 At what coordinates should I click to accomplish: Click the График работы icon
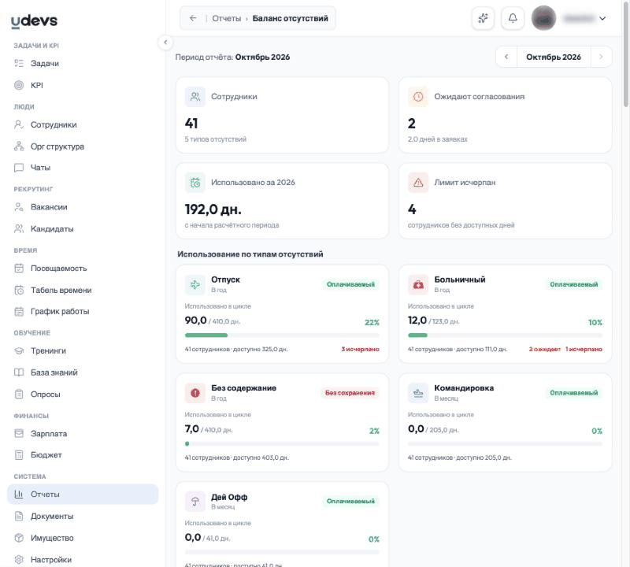(19, 311)
